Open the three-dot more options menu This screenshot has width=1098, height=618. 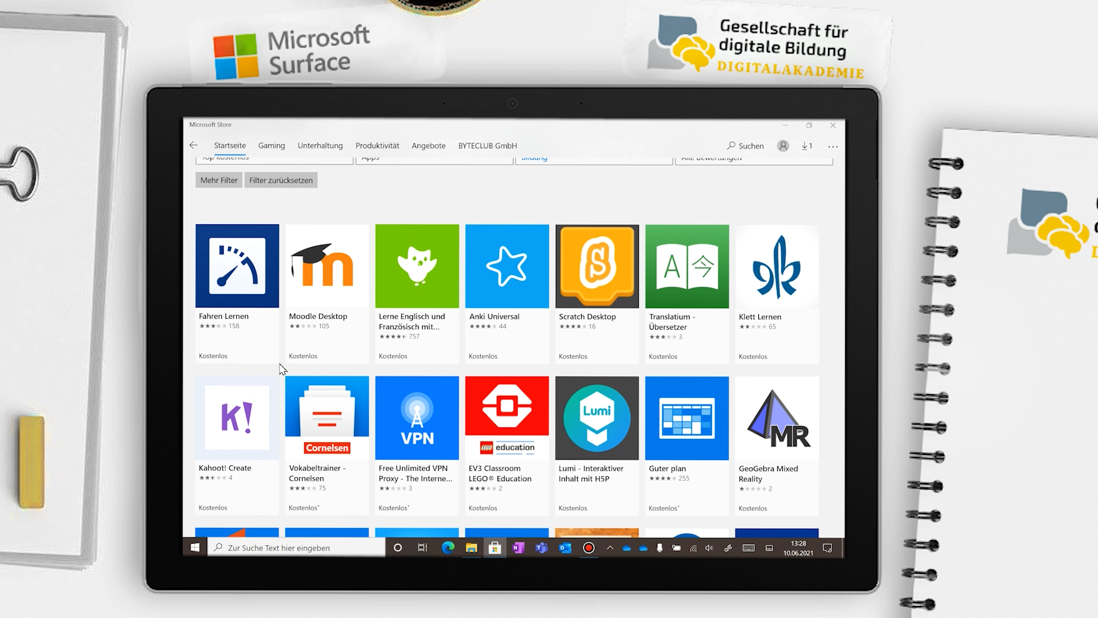833,146
